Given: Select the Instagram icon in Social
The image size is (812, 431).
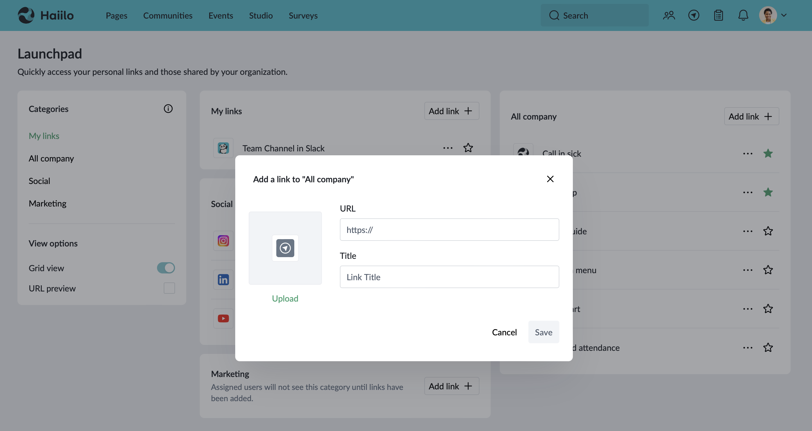Looking at the screenshot, I should pos(223,241).
